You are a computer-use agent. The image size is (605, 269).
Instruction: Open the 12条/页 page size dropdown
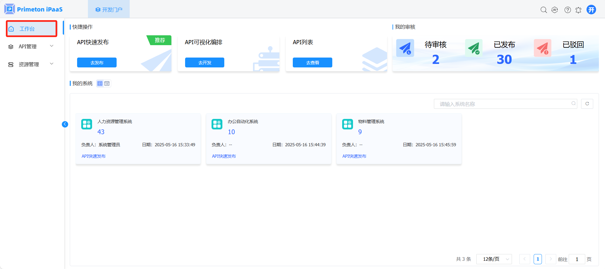pyautogui.click(x=494, y=259)
